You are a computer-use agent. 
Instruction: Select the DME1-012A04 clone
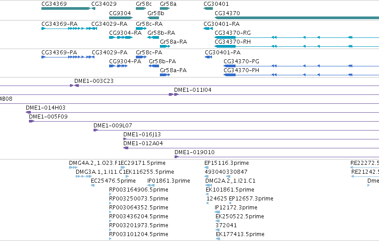pos(251,148)
